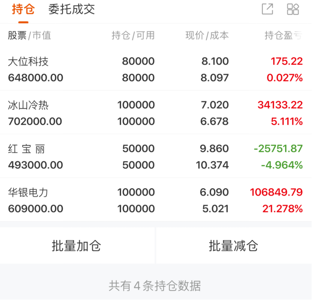The width and height of the screenshot is (312, 300).
Task: Select current price 9.860
Action: point(214,149)
